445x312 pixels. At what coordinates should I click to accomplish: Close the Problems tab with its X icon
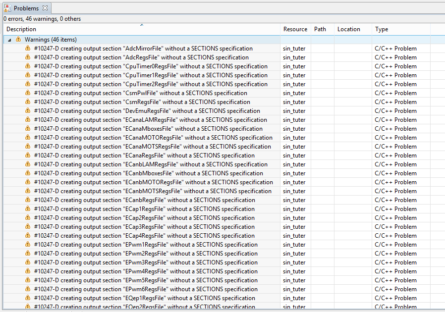(x=45, y=8)
